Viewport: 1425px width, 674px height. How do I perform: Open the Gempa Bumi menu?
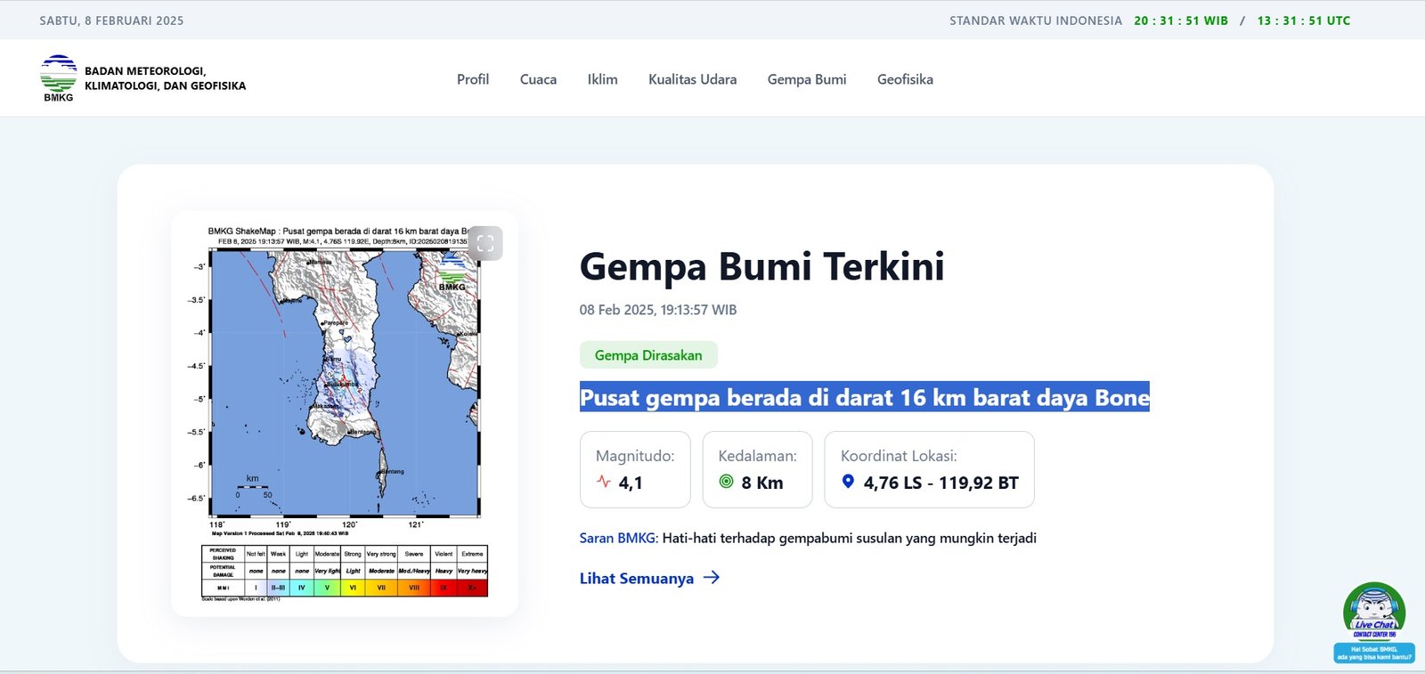(806, 79)
